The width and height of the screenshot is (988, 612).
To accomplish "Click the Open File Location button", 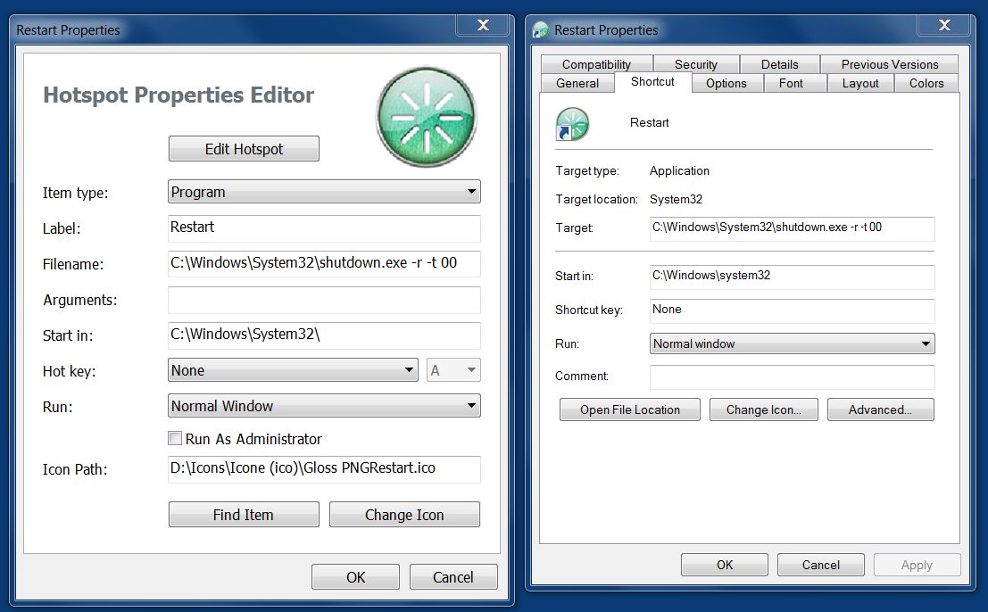I will [630, 409].
